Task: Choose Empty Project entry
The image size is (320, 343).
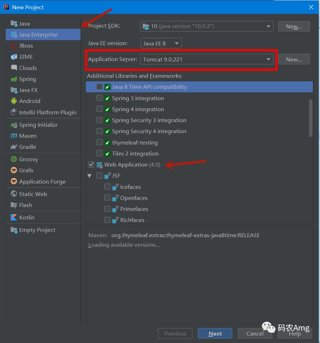Action: coord(43,230)
